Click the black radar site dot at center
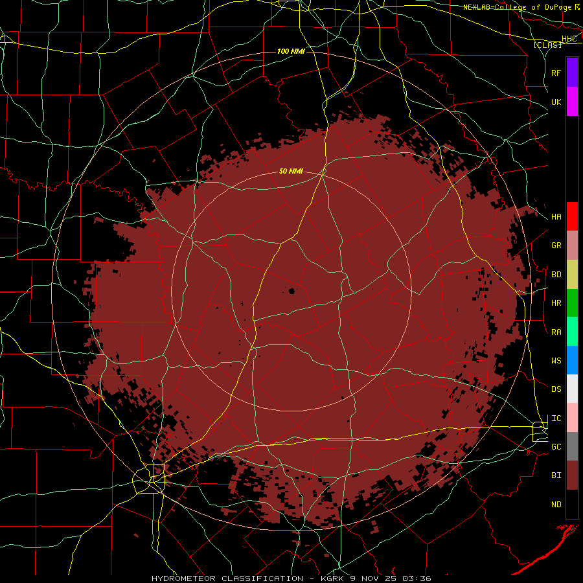This screenshot has width=583, height=583. (292, 291)
